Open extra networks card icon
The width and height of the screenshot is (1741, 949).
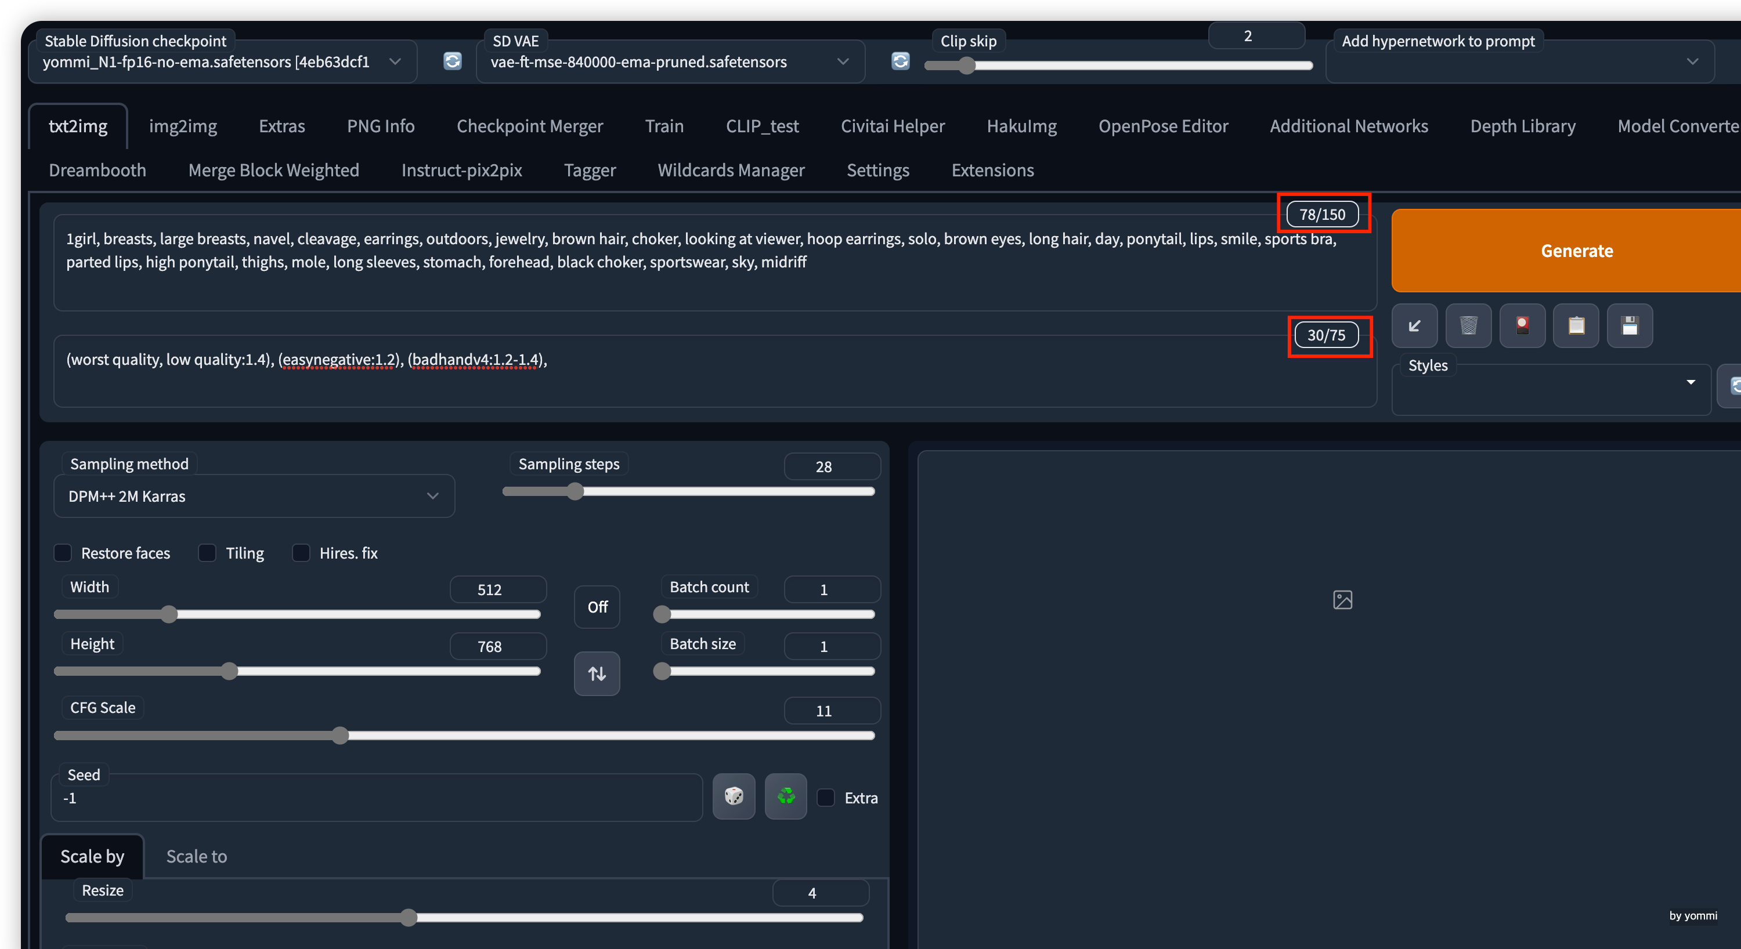click(x=1522, y=325)
